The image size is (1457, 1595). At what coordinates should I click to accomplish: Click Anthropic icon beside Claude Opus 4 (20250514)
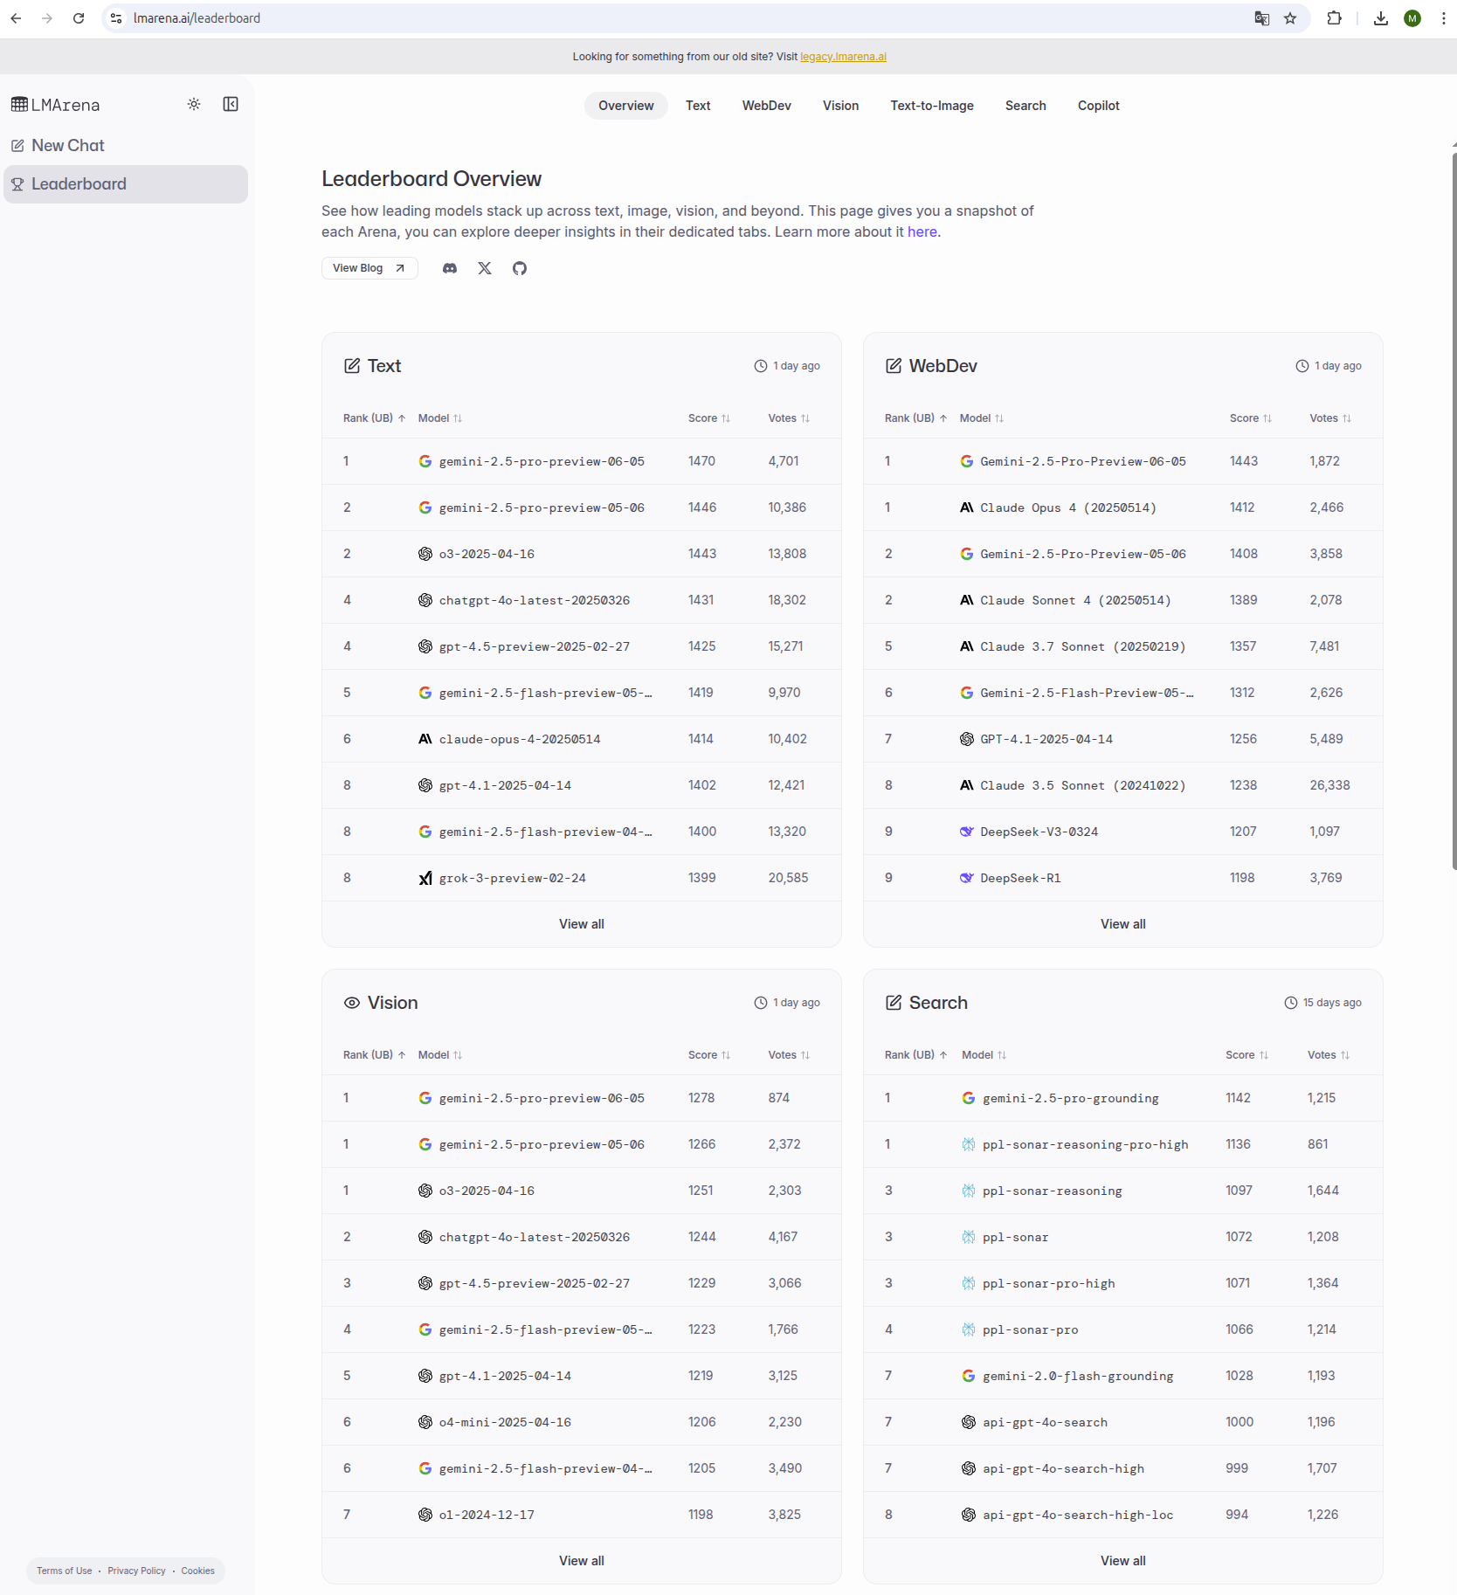click(x=967, y=507)
